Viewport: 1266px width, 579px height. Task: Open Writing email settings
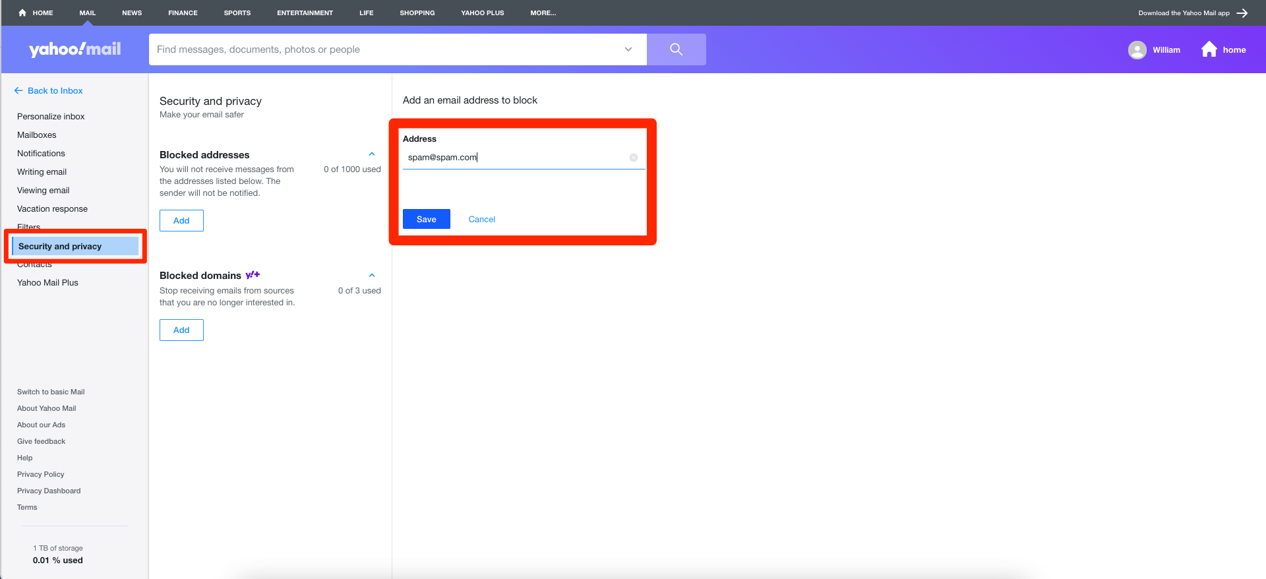pyautogui.click(x=42, y=172)
